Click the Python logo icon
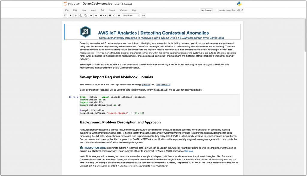Viewport: 307px width, 176px height. 239,4
